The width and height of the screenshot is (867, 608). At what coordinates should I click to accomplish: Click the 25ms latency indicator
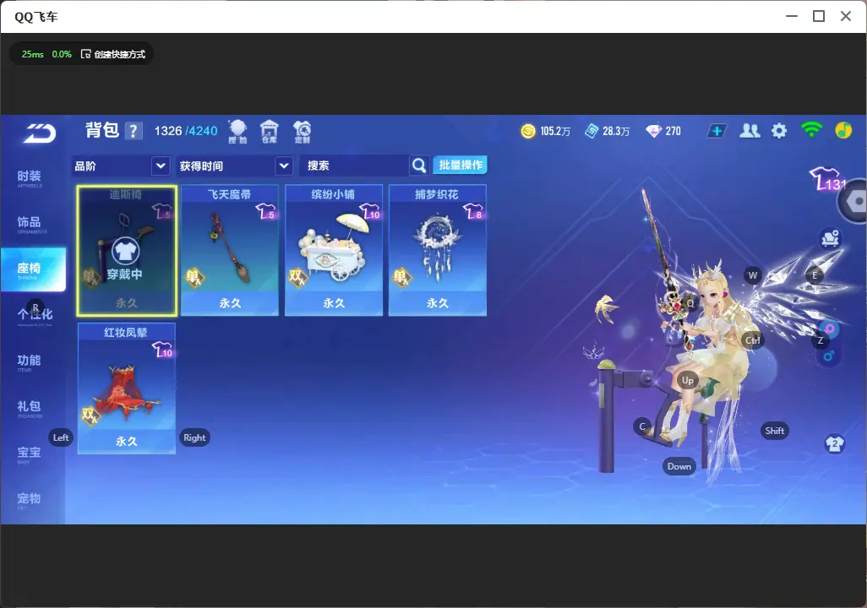coord(33,54)
